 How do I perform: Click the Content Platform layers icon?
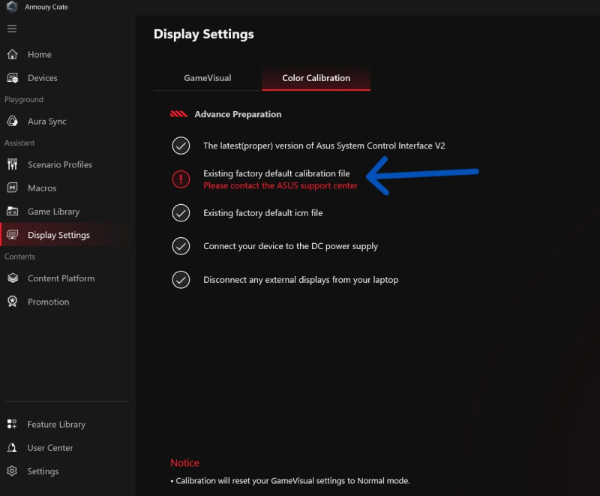(12, 278)
